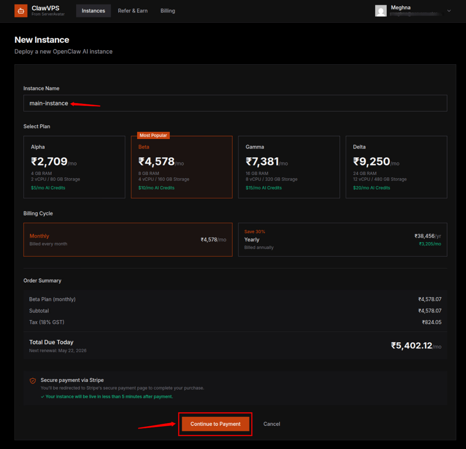This screenshot has height=449, width=466.
Task: Expand the account dropdown next to Meghna
Action: coord(449,10)
